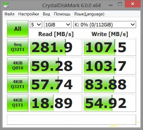Click the Seq write result 107.5
This screenshot has width=143, height=130.
(x=110, y=47)
